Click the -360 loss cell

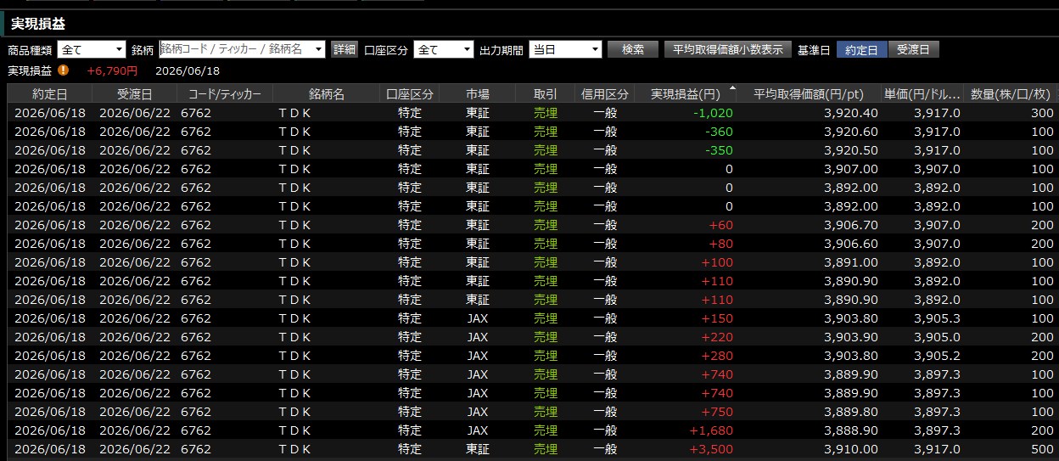tap(719, 132)
